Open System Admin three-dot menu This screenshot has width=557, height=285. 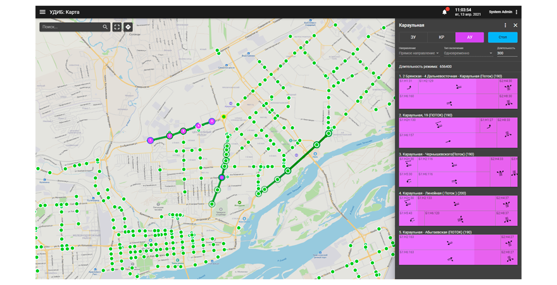coord(516,12)
